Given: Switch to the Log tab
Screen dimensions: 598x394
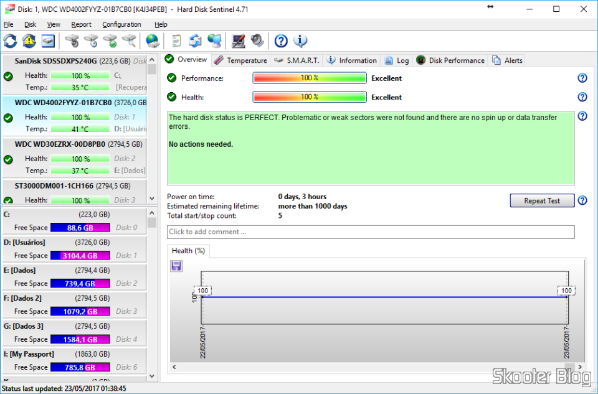Looking at the screenshot, I should point(397,60).
